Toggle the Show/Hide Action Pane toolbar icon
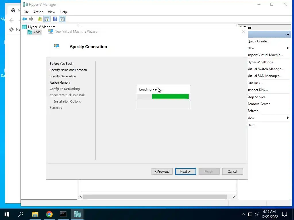Screen dimensions: 294x220 click(62, 19)
